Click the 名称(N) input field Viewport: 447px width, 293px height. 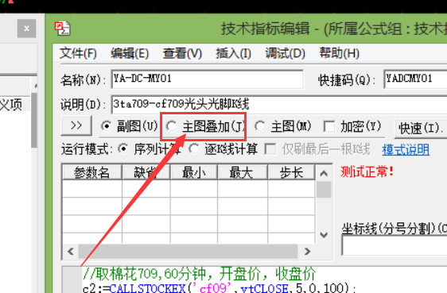coord(208,79)
